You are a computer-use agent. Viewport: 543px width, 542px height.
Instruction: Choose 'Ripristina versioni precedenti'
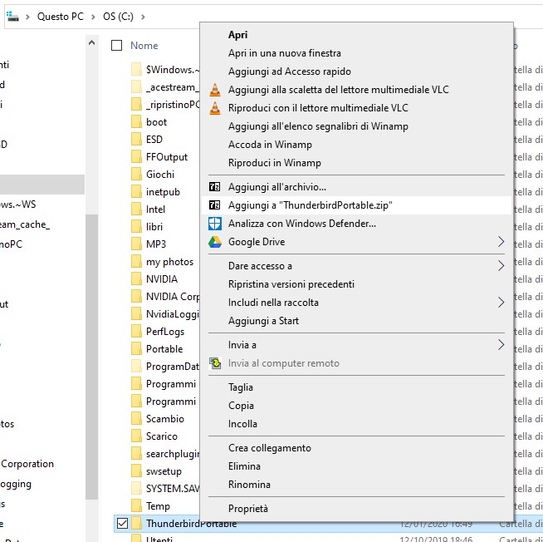pyautogui.click(x=356, y=284)
